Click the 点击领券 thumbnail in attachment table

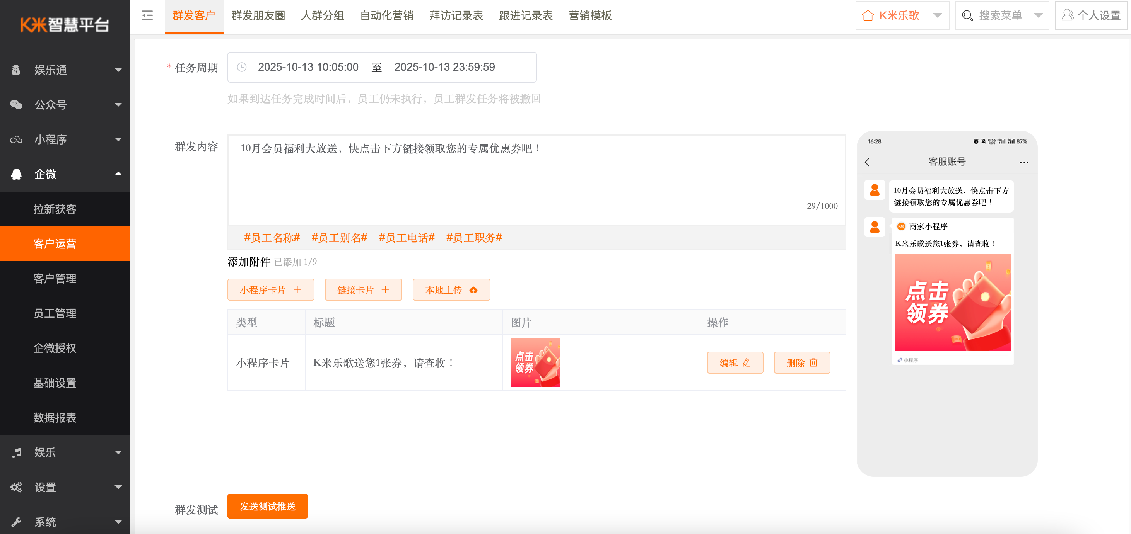point(535,362)
